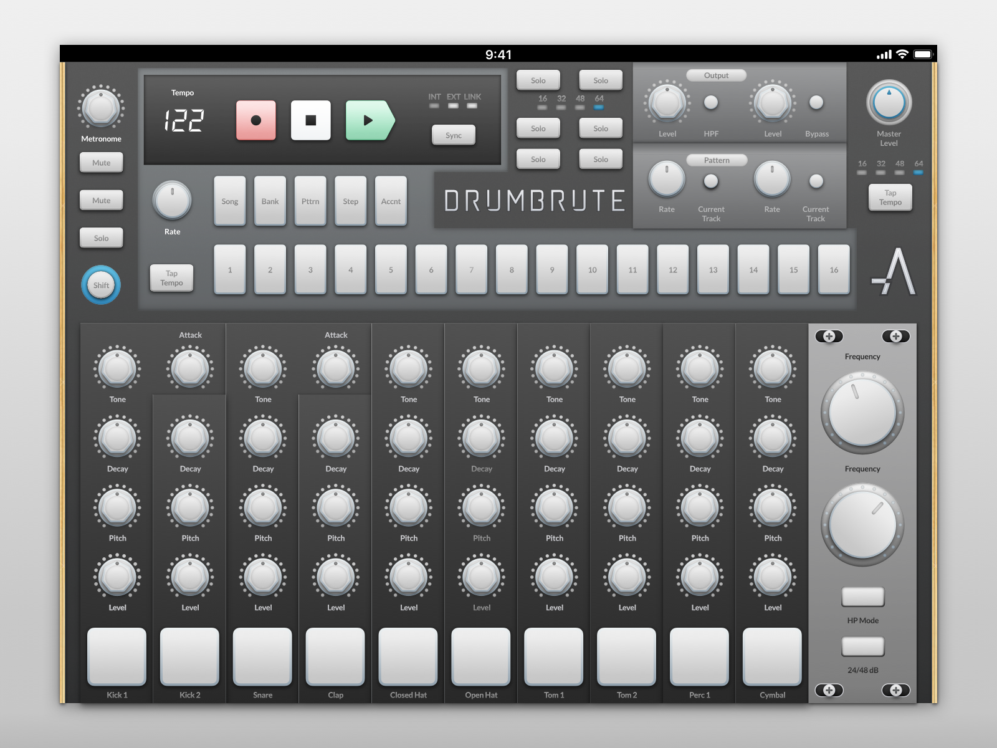Click the tempo display showing 122

(184, 120)
